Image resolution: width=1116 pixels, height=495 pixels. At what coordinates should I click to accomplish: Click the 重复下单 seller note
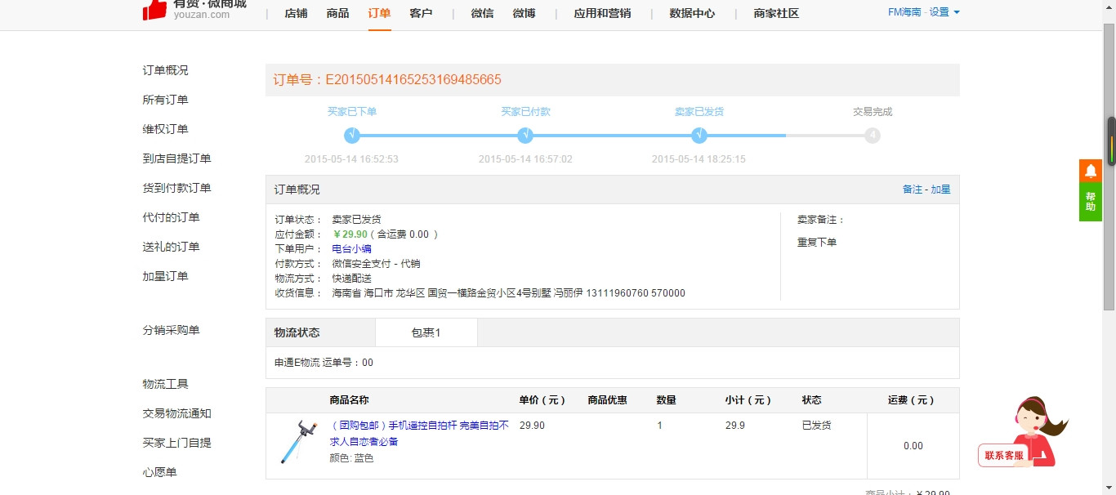(x=817, y=243)
